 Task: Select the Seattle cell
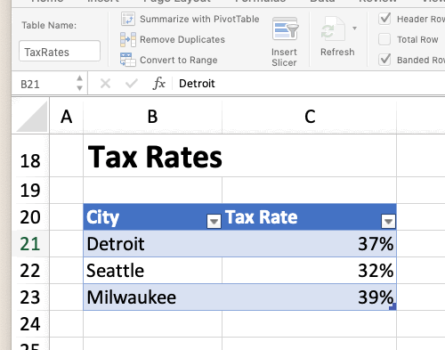tap(152, 271)
